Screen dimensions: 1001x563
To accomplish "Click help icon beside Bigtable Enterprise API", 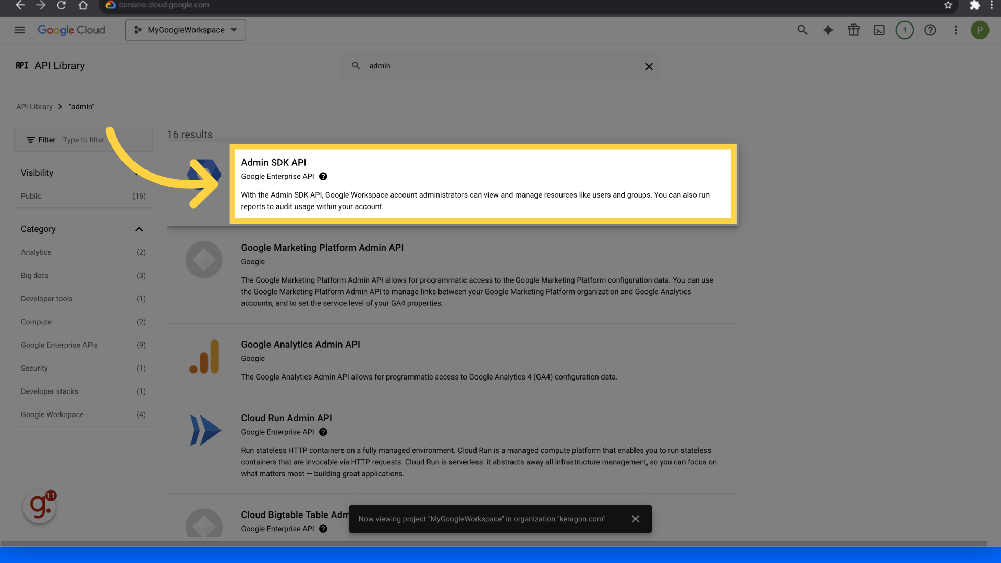I will click(x=323, y=529).
